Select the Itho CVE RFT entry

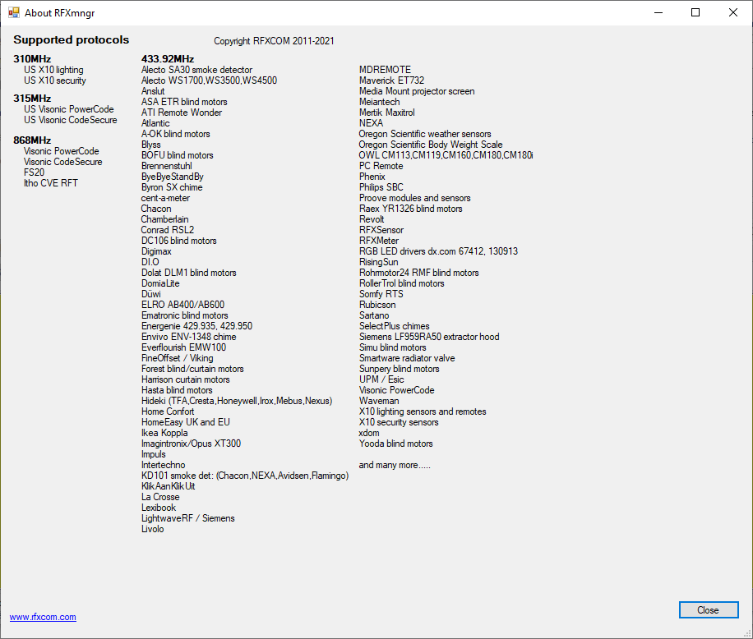(51, 183)
